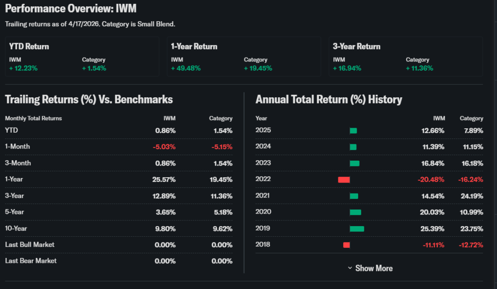Click the 2020 green return bar
The width and height of the screenshot is (497, 289).
coord(355,212)
